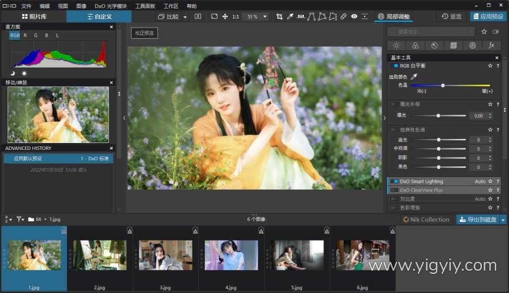The width and height of the screenshot is (509, 293).
Task: Enable 选择性色调 correction
Action: tap(394, 130)
